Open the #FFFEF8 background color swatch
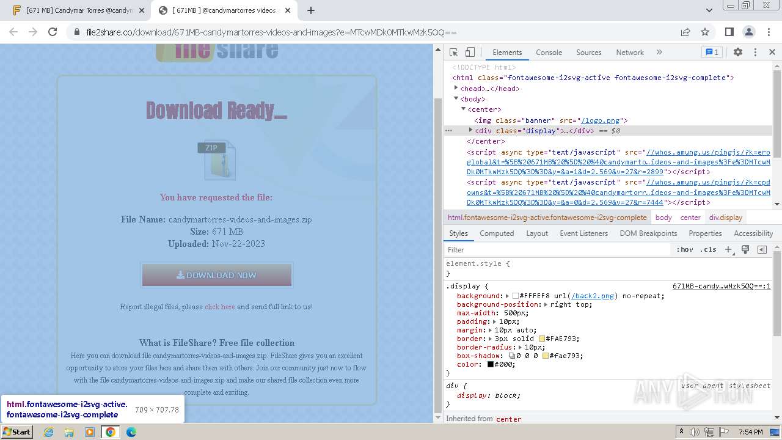The height and width of the screenshot is (440, 782). coord(516,296)
